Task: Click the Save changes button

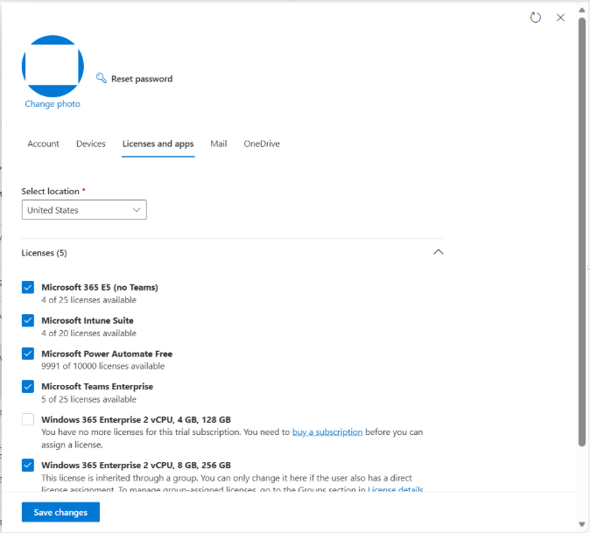Action: coord(60,512)
